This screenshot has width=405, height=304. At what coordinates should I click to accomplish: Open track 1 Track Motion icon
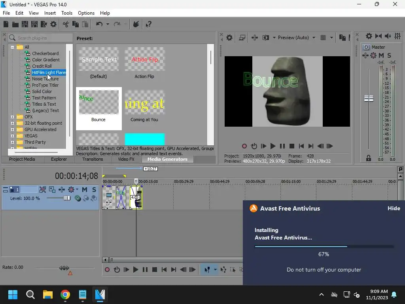coord(52,190)
